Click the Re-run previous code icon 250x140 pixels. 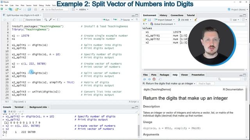(x=115, y=20)
